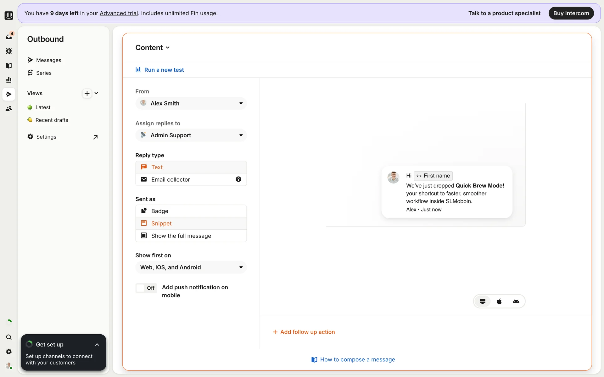Open Assign replies to Admin Support dropdown
Screen dimensions: 604x377
191,135
